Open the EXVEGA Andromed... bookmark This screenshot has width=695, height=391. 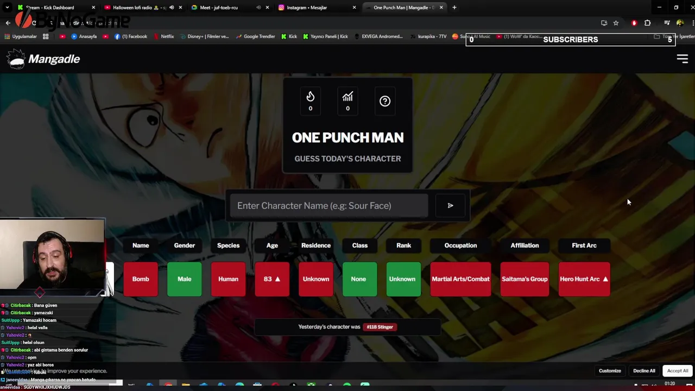[378, 36]
